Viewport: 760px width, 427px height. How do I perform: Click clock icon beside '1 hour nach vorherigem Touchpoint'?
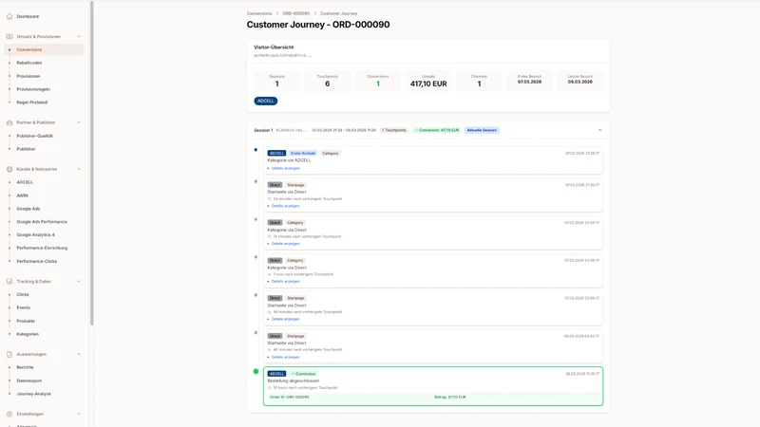(270, 274)
